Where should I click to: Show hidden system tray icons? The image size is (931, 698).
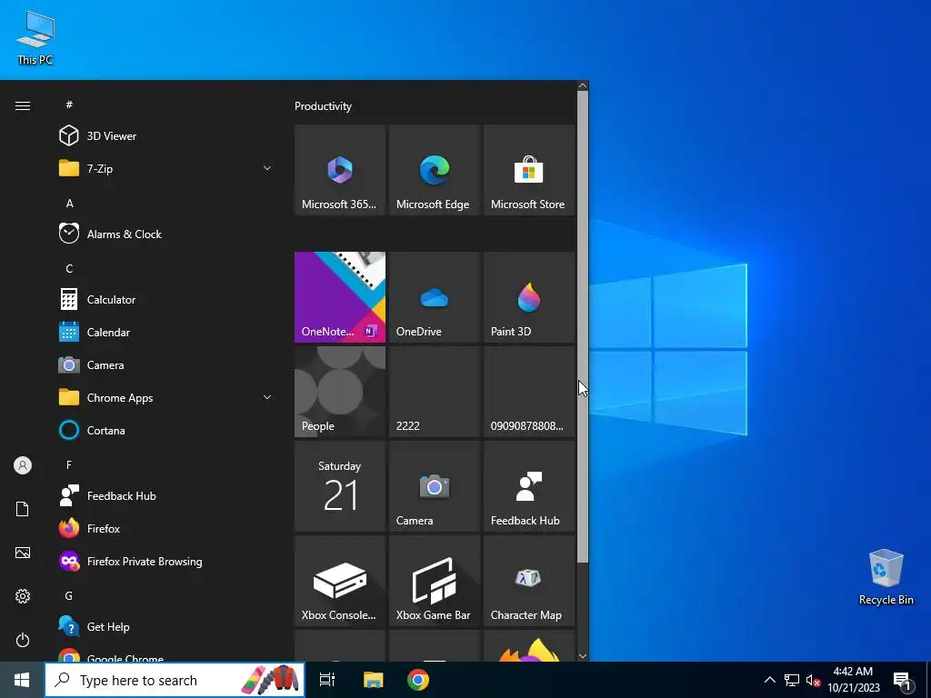point(769,680)
